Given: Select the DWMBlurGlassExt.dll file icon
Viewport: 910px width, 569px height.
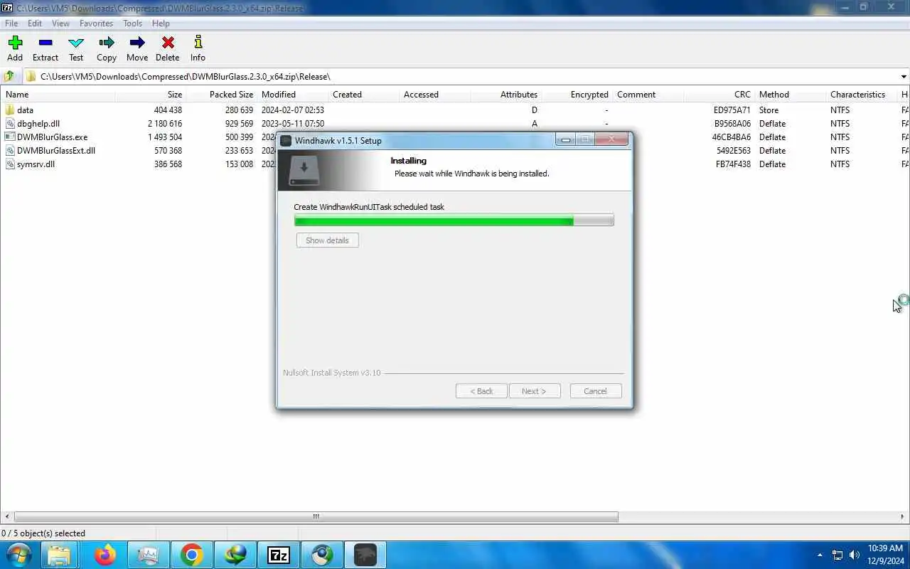Looking at the screenshot, I should [10, 151].
